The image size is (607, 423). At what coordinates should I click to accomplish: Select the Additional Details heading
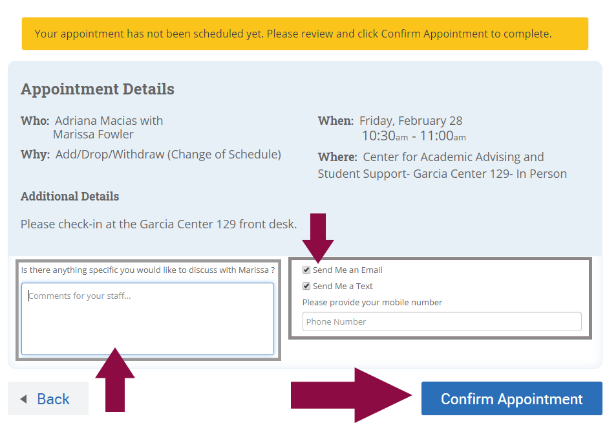pyautogui.click(x=70, y=197)
